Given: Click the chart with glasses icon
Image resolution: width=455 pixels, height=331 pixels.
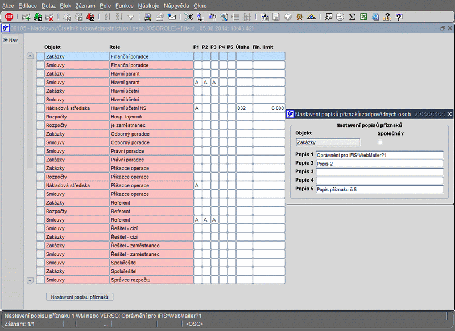Looking at the screenshot, I should click(x=329, y=17).
